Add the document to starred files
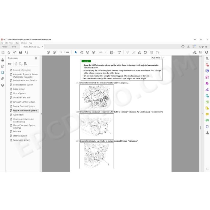This screenshot has height=210, width=210. [x=9, y=52]
